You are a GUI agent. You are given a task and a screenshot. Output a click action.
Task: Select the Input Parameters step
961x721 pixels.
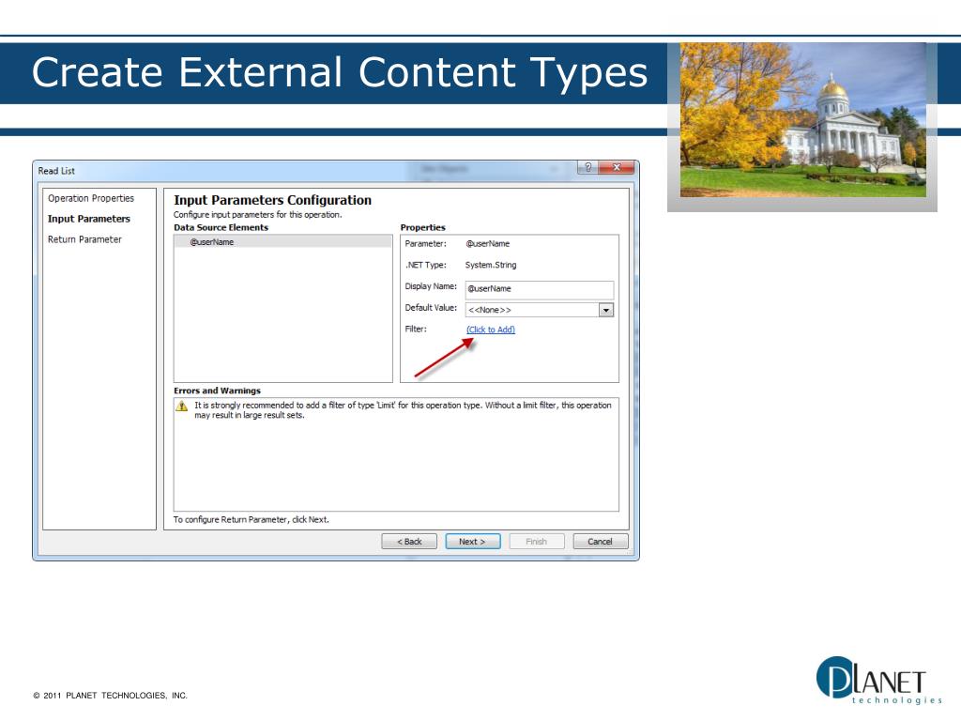pyautogui.click(x=89, y=219)
